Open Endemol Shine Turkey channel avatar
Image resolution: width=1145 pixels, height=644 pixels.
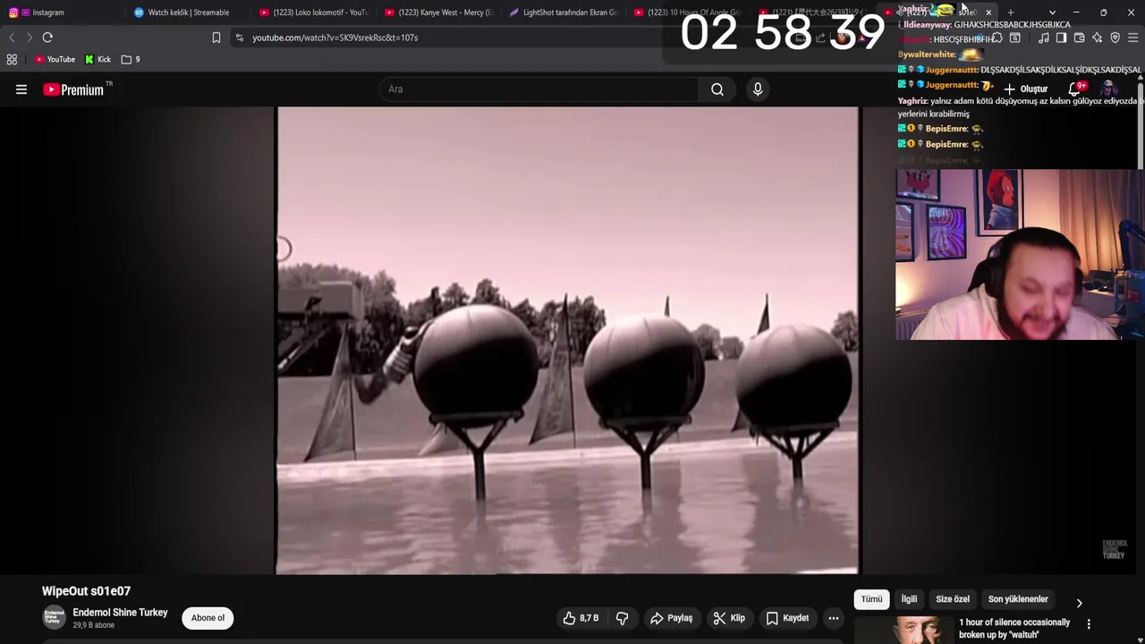(54, 617)
